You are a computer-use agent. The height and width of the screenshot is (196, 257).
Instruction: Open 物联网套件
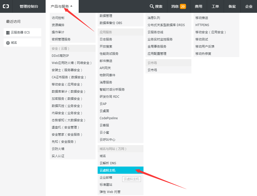[108, 75]
